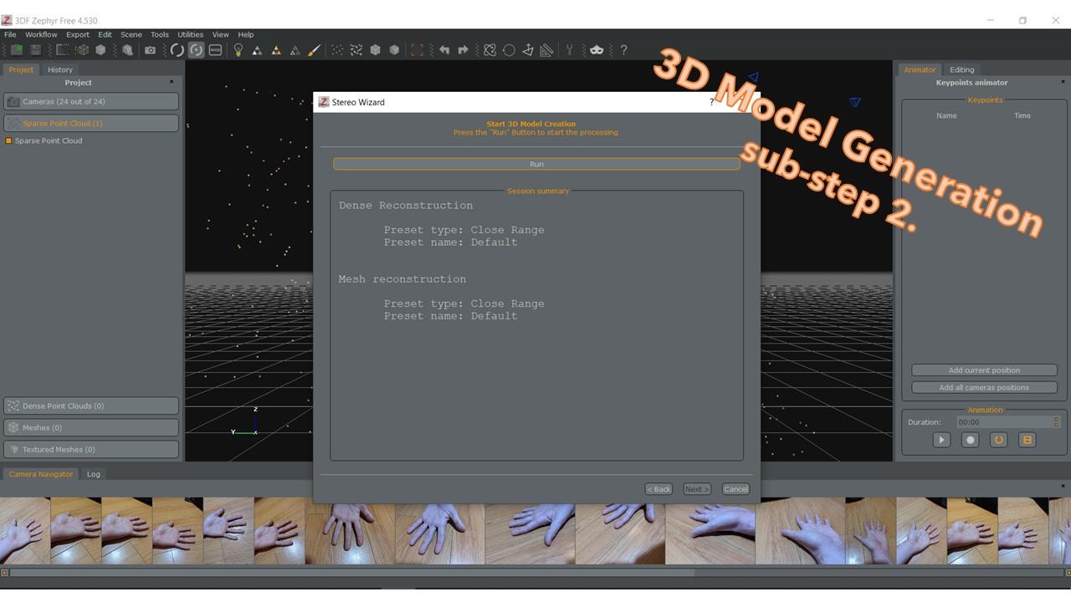Click the wireframe box selection icon
Screen dimensions: 1071x602
click(x=82, y=50)
